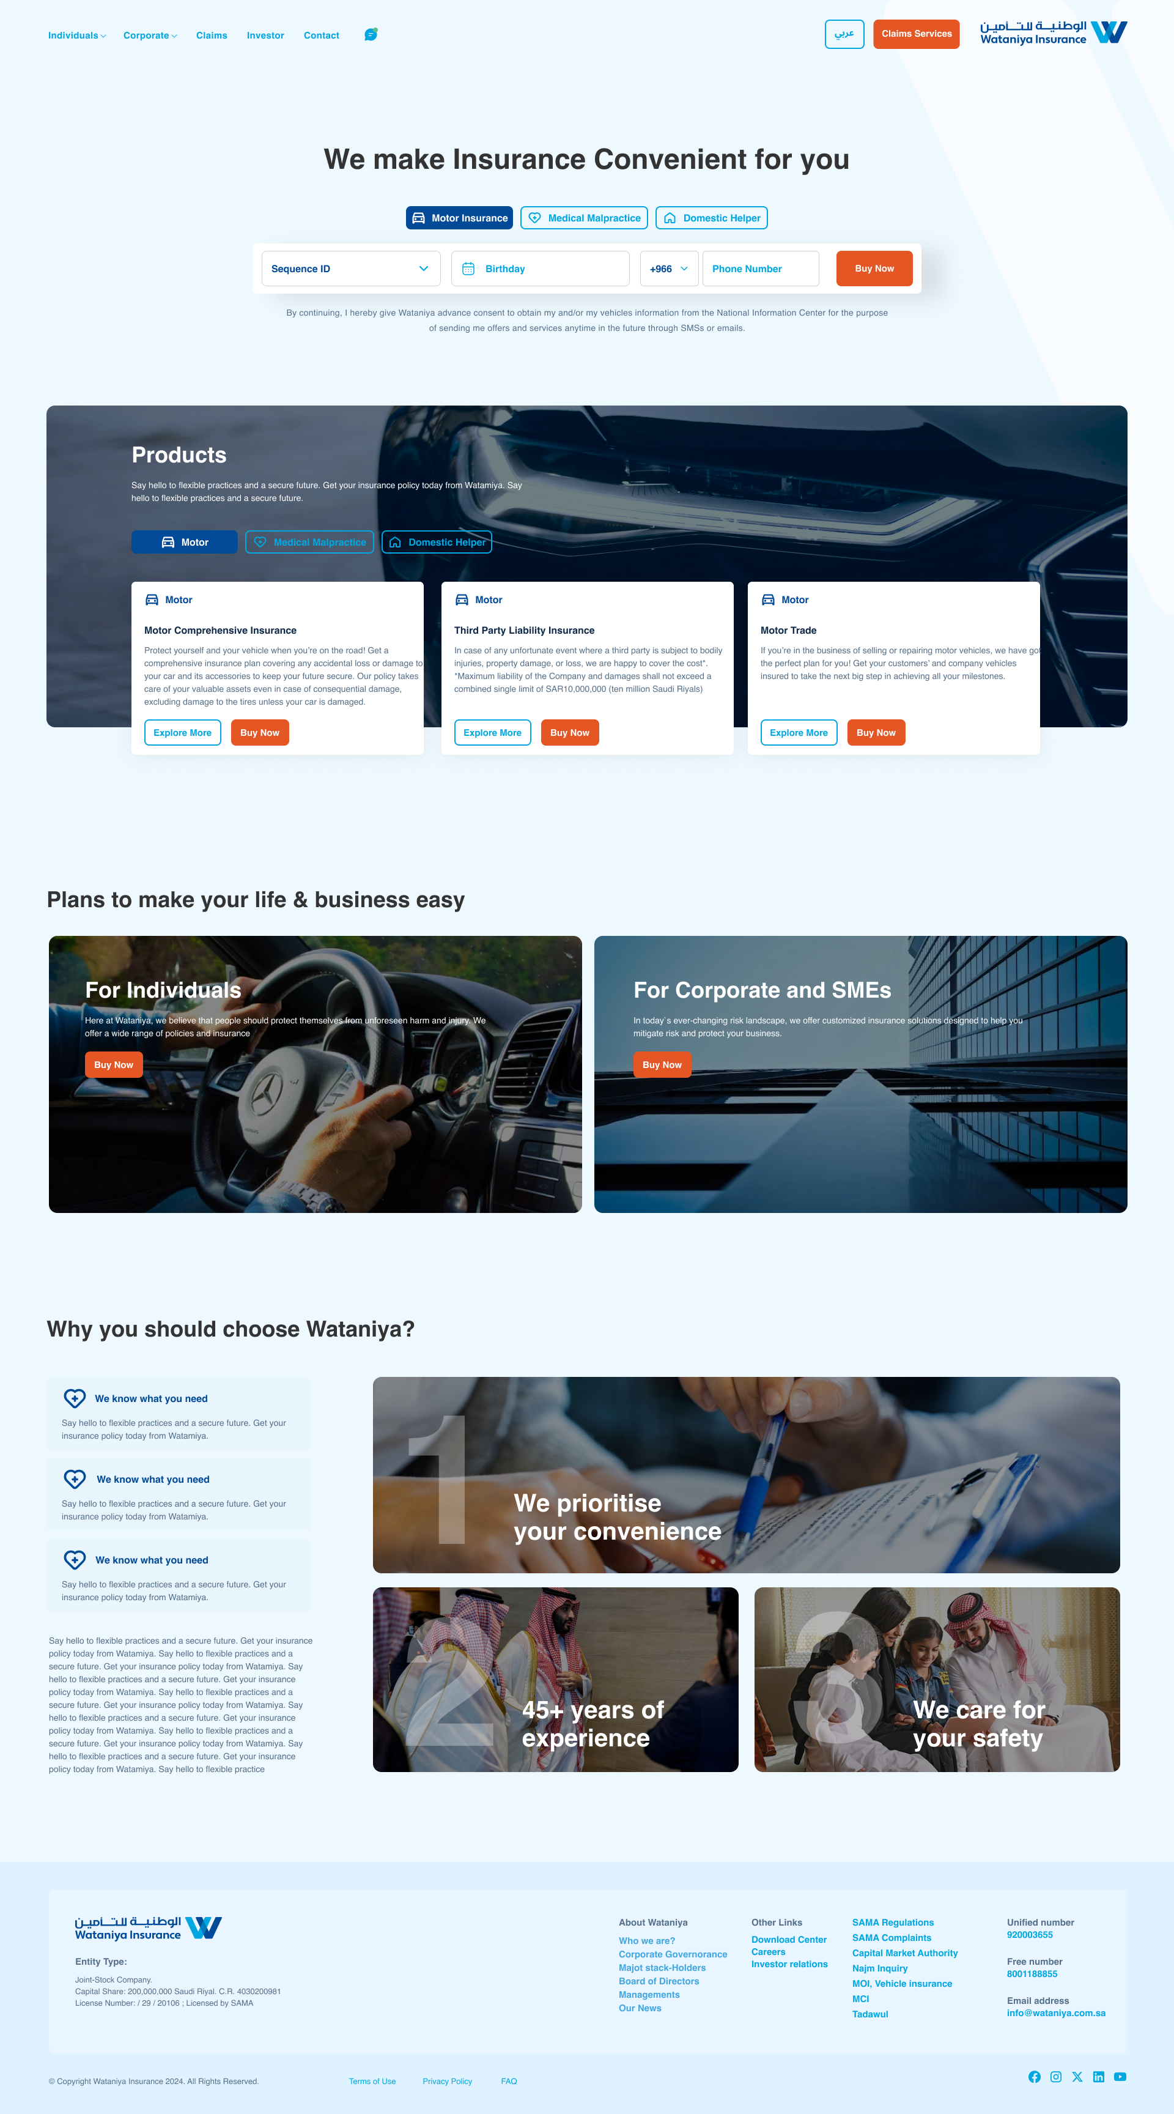1174x2114 pixels.
Task: Click Explore More for Motor Comprehensive Insurance
Action: [x=182, y=732]
